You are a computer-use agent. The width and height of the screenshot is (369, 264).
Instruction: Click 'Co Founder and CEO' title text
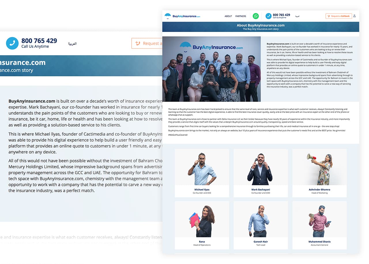tap(202, 193)
